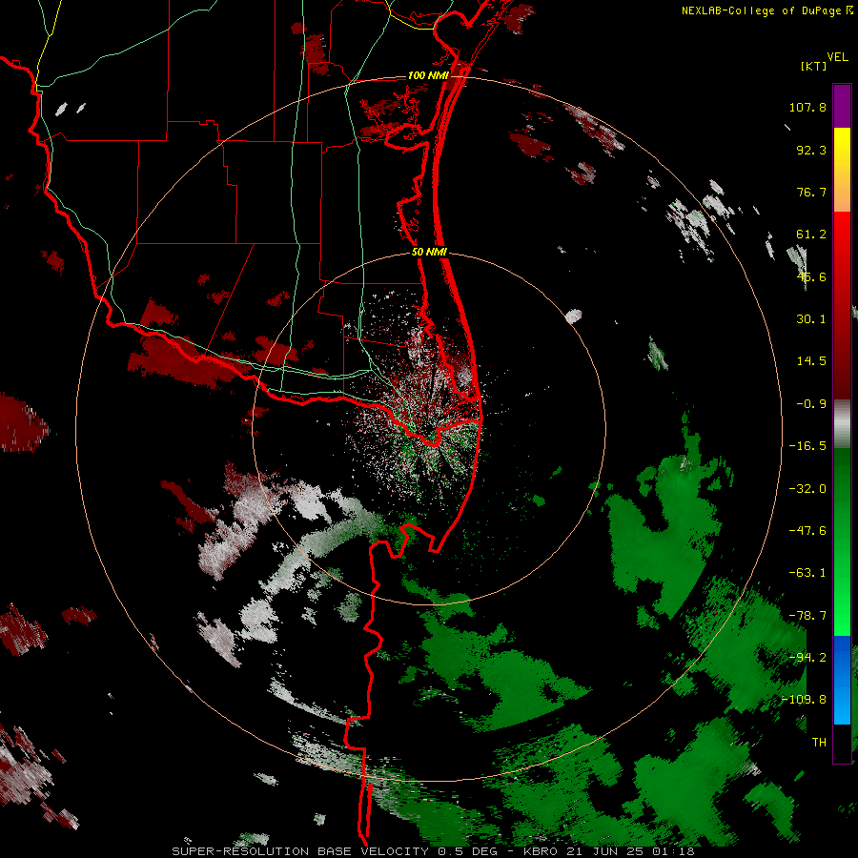Select the 30.1 knot scale value
This screenshot has width=858, height=858.
811,319
